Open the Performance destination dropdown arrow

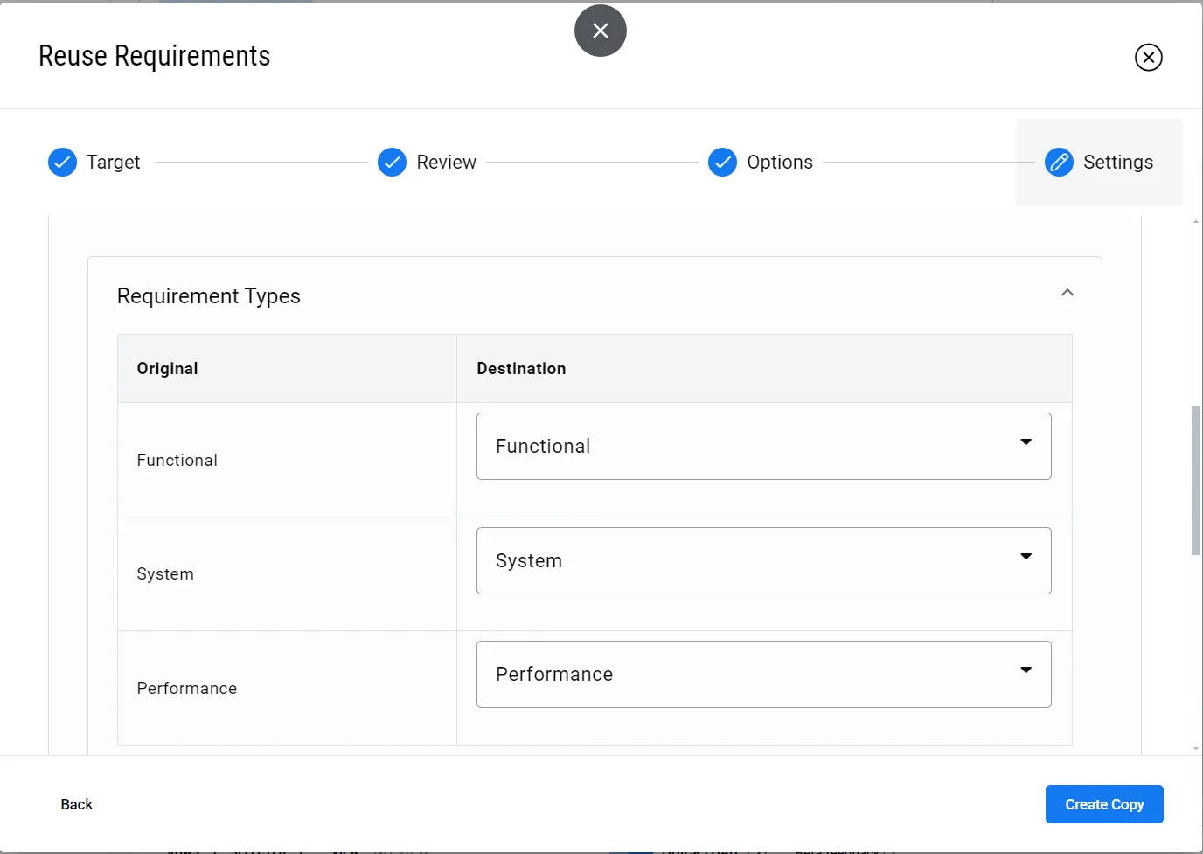(1026, 670)
